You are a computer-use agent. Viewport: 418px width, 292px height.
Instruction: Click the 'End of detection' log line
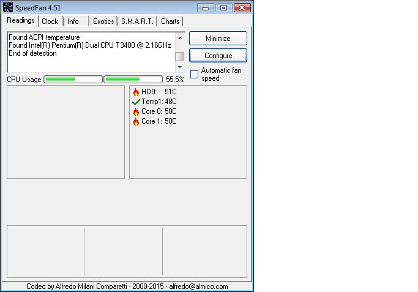32,53
